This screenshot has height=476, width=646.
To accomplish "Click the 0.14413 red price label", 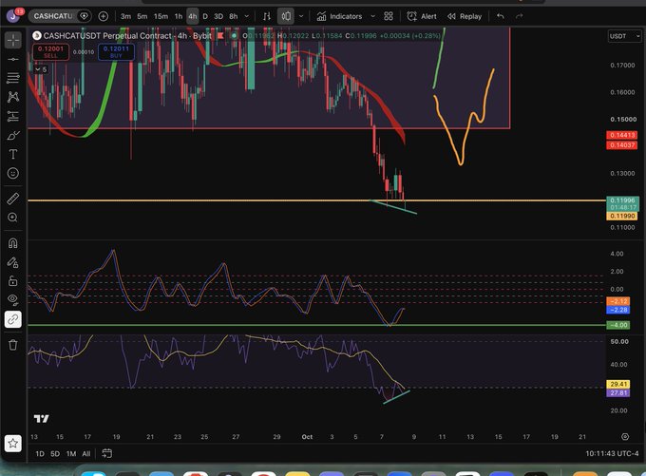I will (x=622, y=135).
